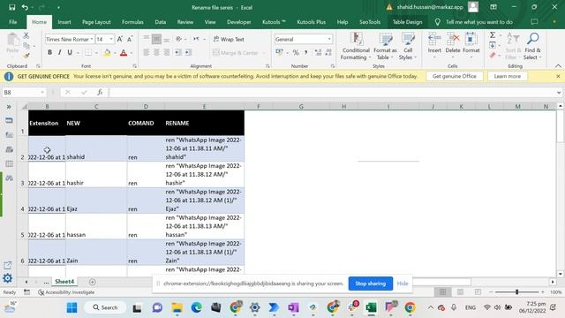Click the Undo arrow icon
Screen dimensions: 565x318
pyautogui.click(x=25, y=7)
